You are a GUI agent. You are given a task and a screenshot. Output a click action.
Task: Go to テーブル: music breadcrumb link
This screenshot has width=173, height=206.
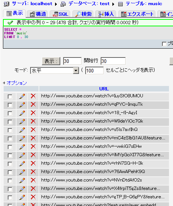pos(144,4)
